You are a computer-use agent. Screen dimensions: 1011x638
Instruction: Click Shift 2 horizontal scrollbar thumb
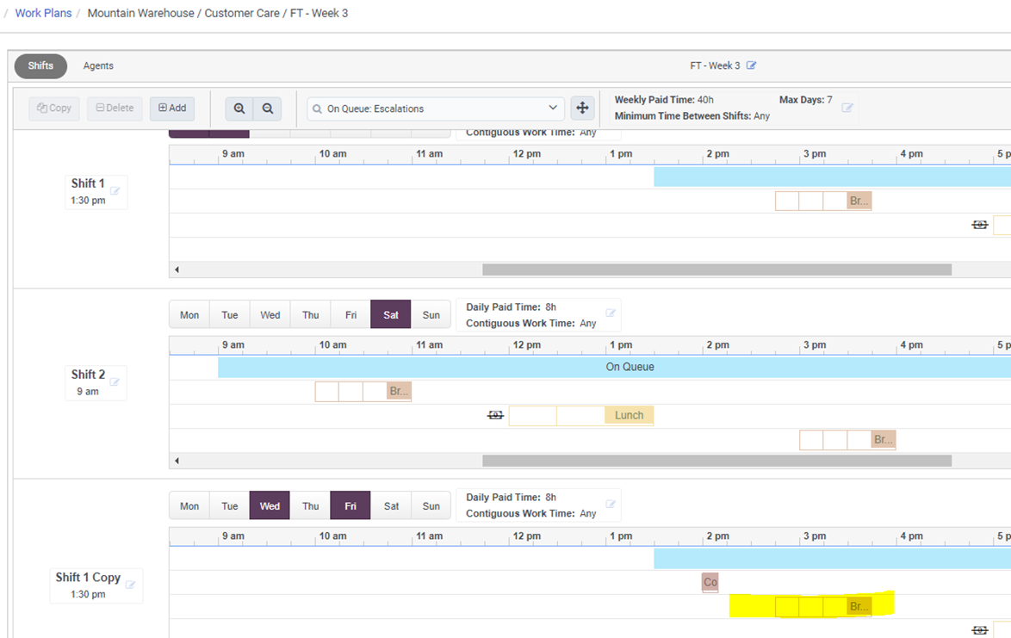click(x=717, y=461)
